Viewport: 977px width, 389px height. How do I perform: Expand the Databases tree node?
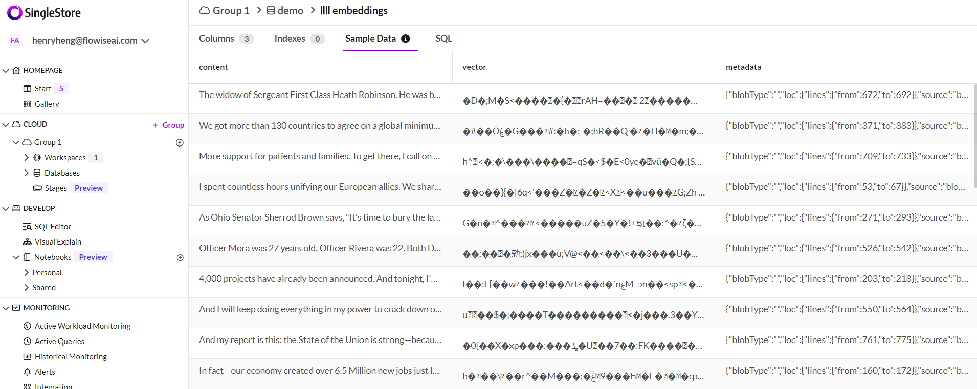(x=27, y=173)
